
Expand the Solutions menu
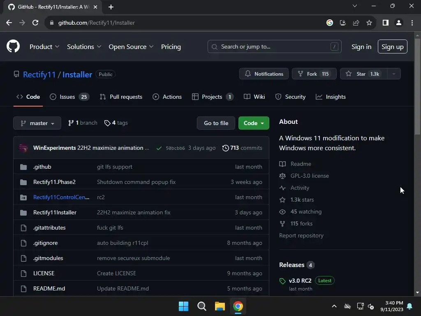[84, 47]
